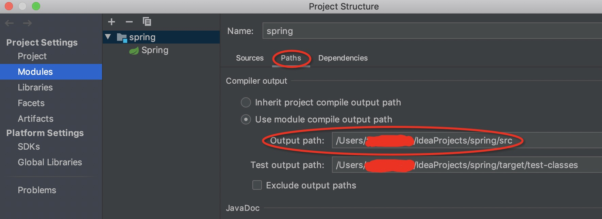The width and height of the screenshot is (602, 219).
Task: Open Libraries in Project Settings
Action: pyautogui.click(x=35, y=87)
